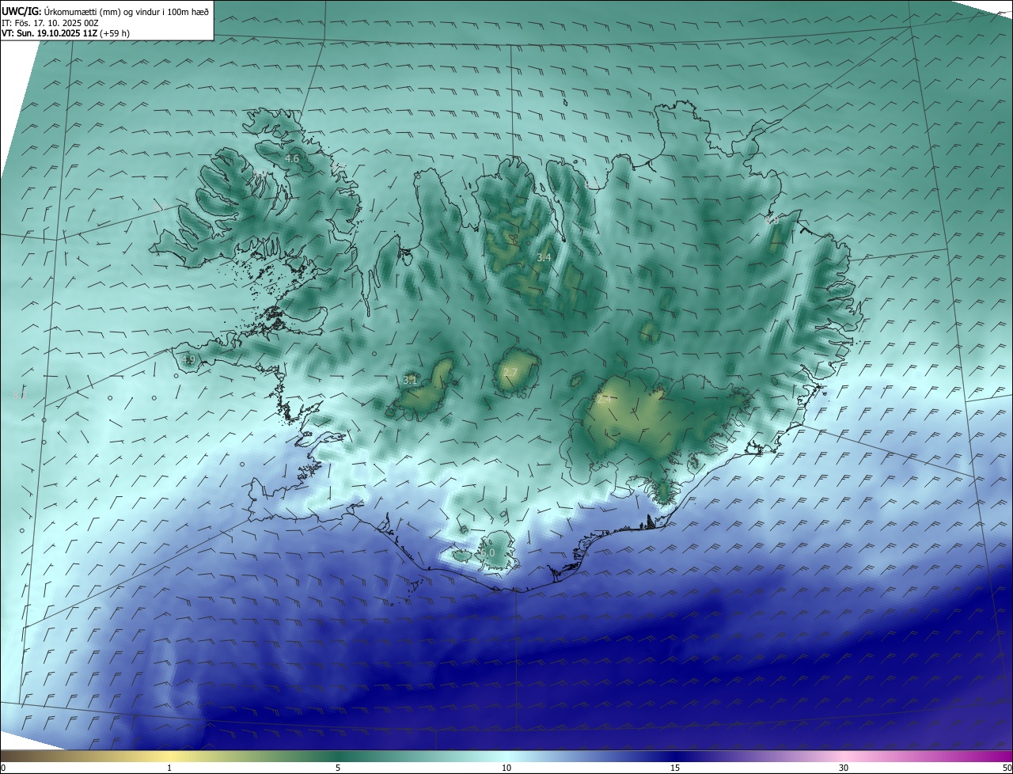Click the 4.9 value on the western peninsula
1013x774 pixels.
tap(188, 360)
